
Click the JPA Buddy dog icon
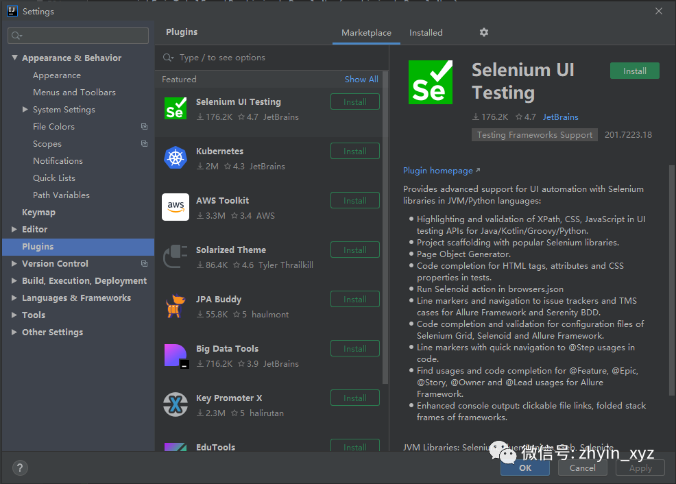(x=176, y=306)
